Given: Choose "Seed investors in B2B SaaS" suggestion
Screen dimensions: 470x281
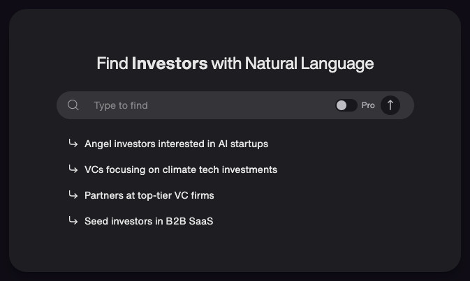Looking at the screenshot, I should [148, 221].
